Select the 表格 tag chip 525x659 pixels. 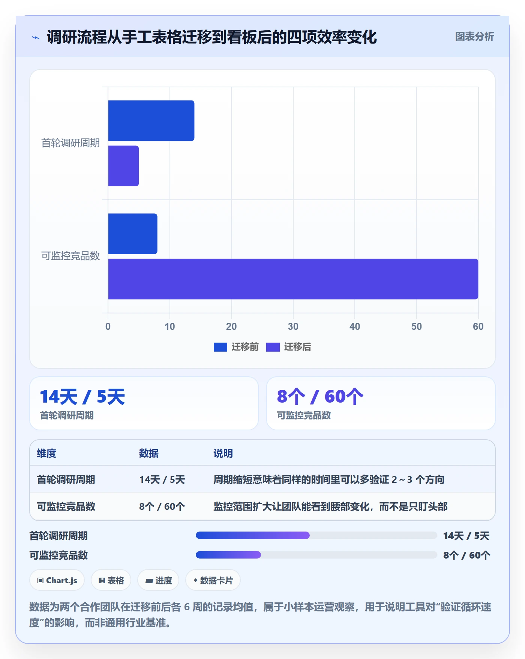click(111, 580)
